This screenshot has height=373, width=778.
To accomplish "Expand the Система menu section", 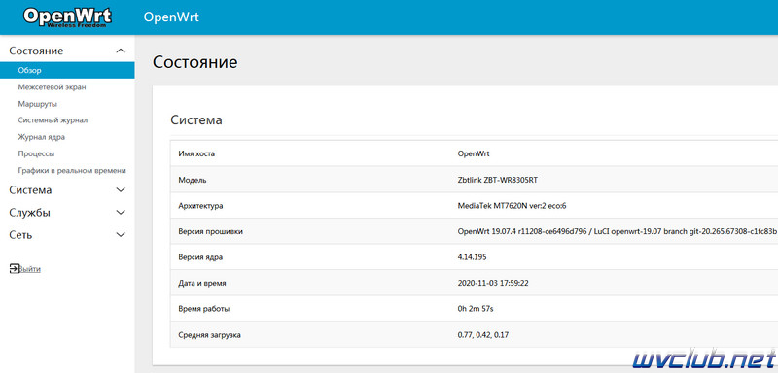I will pyautogui.click(x=67, y=190).
